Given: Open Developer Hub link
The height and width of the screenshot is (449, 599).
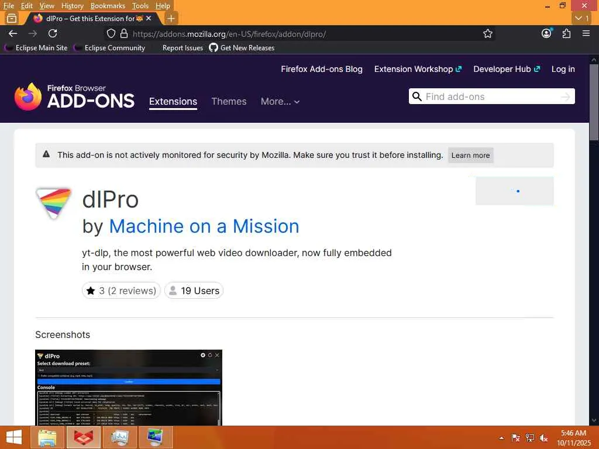Looking at the screenshot, I should pyautogui.click(x=507, y=69).
